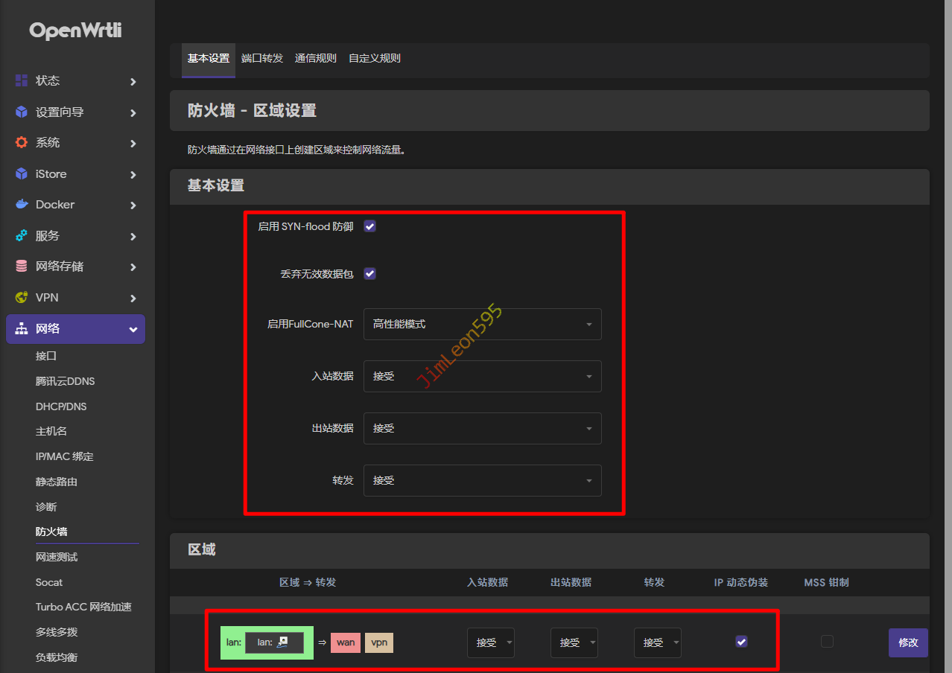Click the 系统 gear icon
952x673 pixels.
click(22, 142)
